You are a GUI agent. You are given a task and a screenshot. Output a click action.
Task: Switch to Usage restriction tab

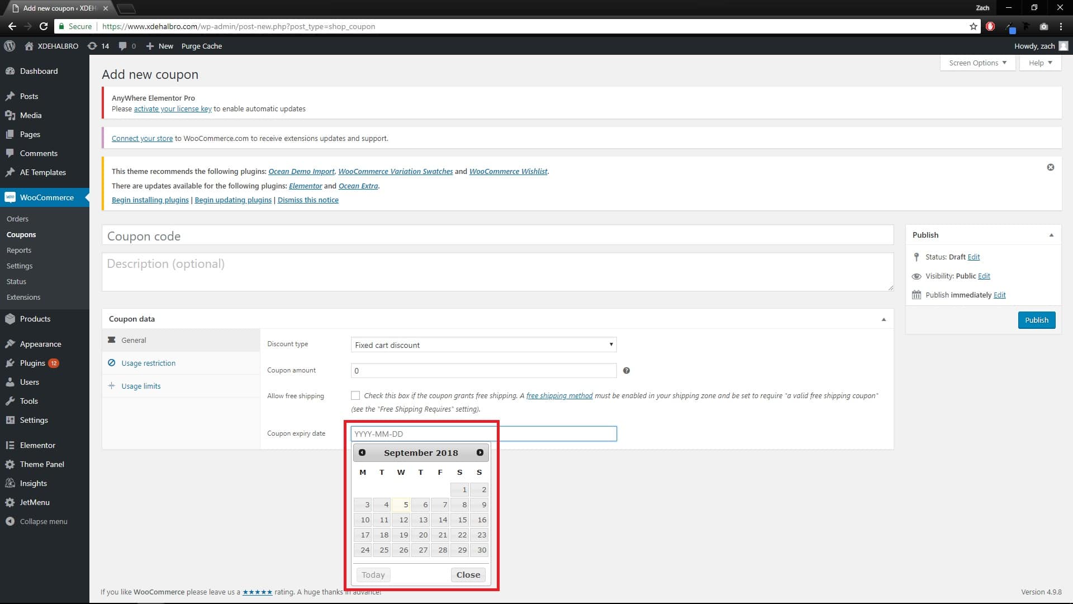coord(181,363)
